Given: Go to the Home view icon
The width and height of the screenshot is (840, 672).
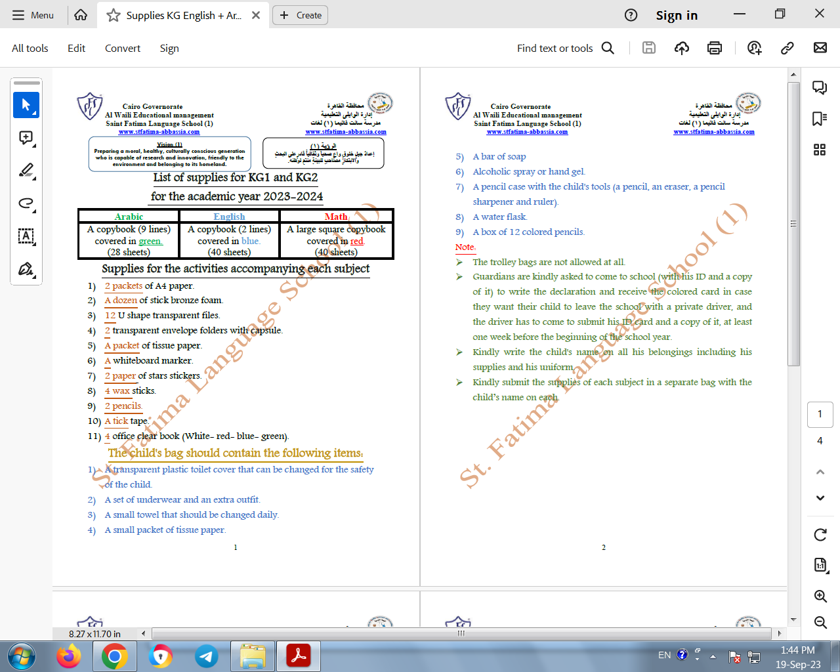Looking at the screenshot, I should [x=81, y=15].
